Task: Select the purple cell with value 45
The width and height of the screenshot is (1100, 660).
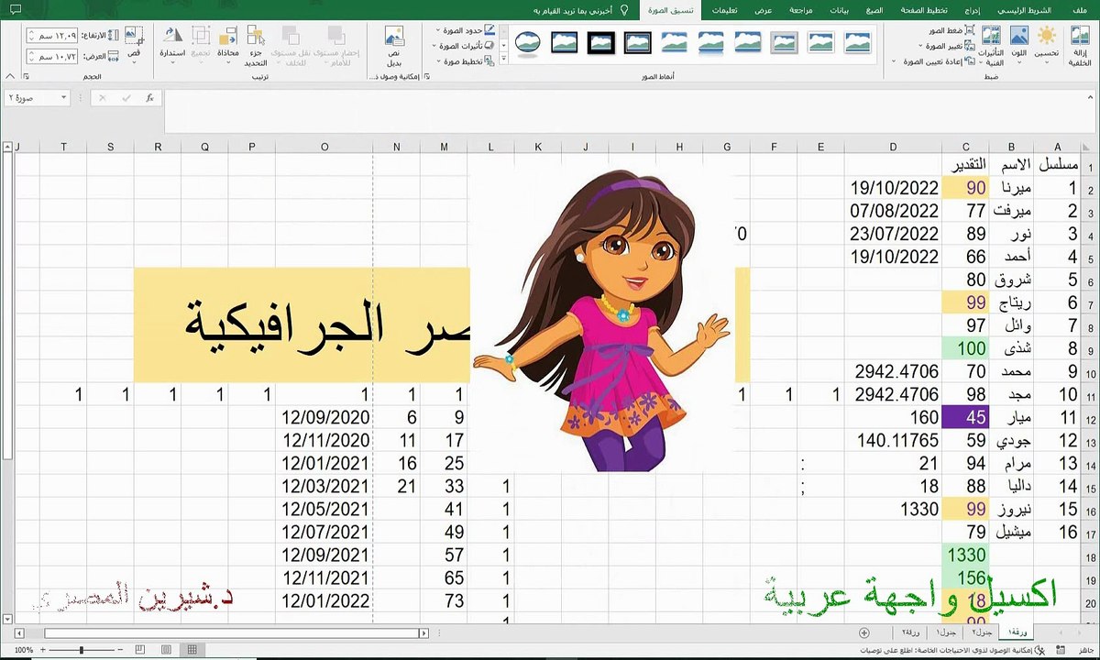Action: coord(965,417)
